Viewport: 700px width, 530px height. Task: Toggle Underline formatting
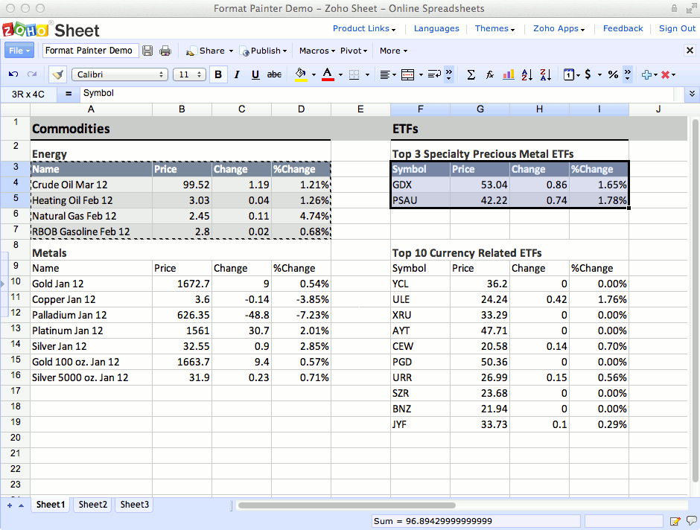[x=255, y=74]
